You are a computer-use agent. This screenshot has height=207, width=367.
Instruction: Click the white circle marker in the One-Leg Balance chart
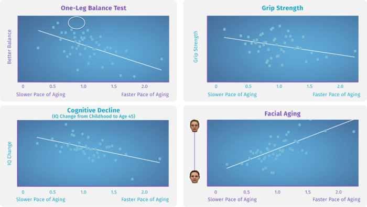77,23
